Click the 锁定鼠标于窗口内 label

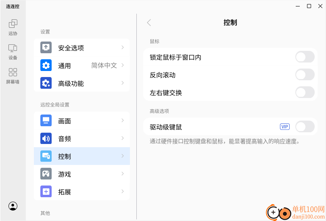[x=175, y=57]
